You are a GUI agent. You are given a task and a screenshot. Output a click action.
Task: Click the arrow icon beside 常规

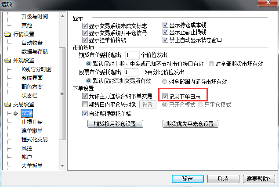[x=15, y=113]
